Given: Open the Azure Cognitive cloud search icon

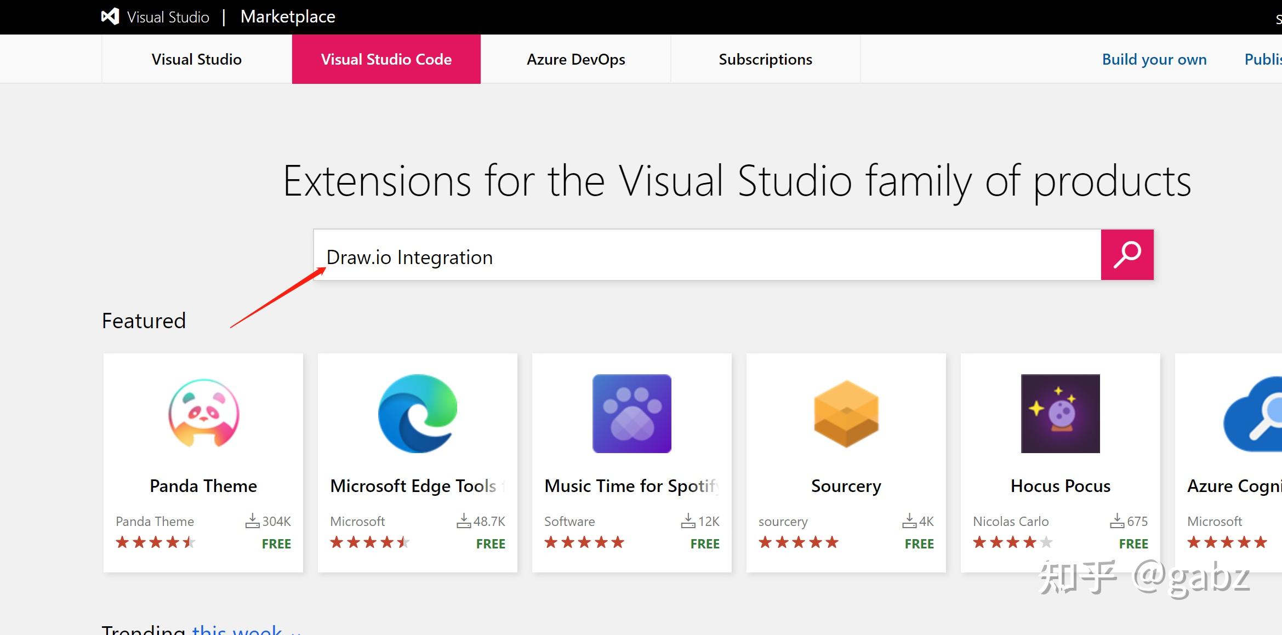Looking at the screenshot, I should (1255, 414).
